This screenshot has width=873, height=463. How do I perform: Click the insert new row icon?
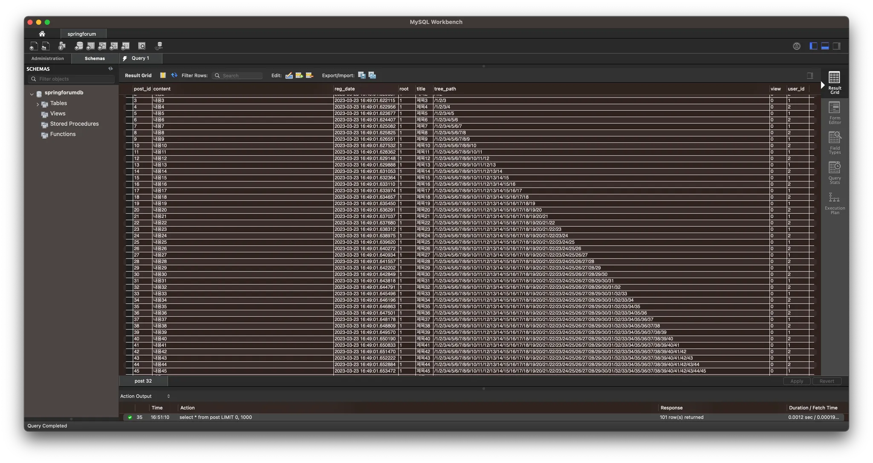tap(299, 75)
